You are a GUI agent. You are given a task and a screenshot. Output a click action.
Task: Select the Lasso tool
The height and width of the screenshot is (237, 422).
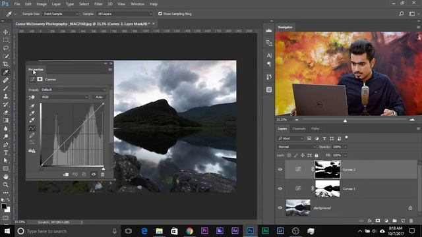tap(6, 48)
